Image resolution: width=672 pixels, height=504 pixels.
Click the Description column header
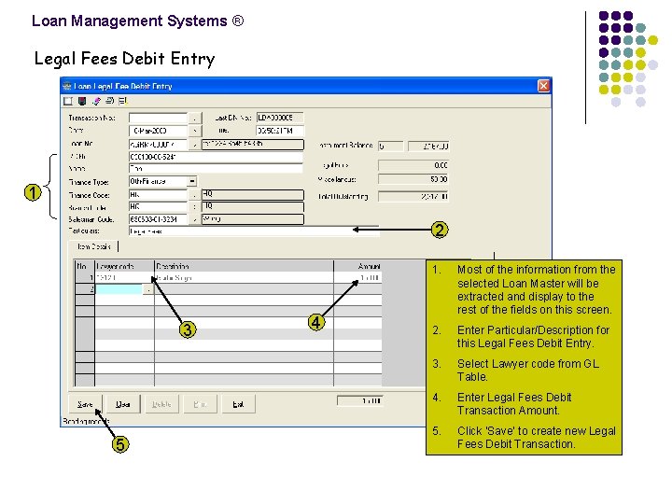(244, 266)
